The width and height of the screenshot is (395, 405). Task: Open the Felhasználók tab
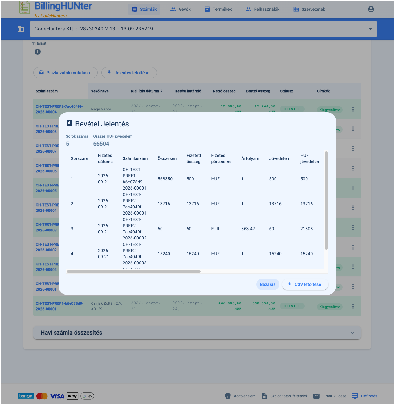coord(263,9)
